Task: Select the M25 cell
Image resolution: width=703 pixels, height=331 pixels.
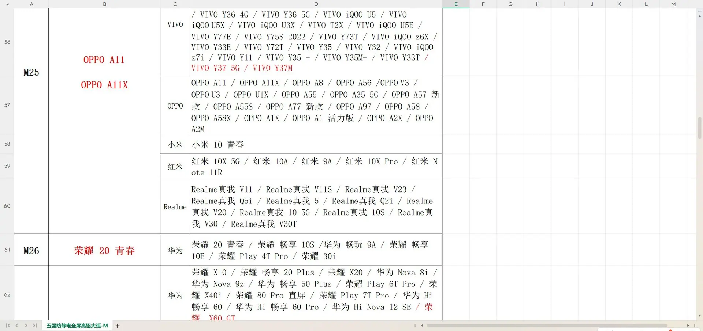Action: (31, 121)
